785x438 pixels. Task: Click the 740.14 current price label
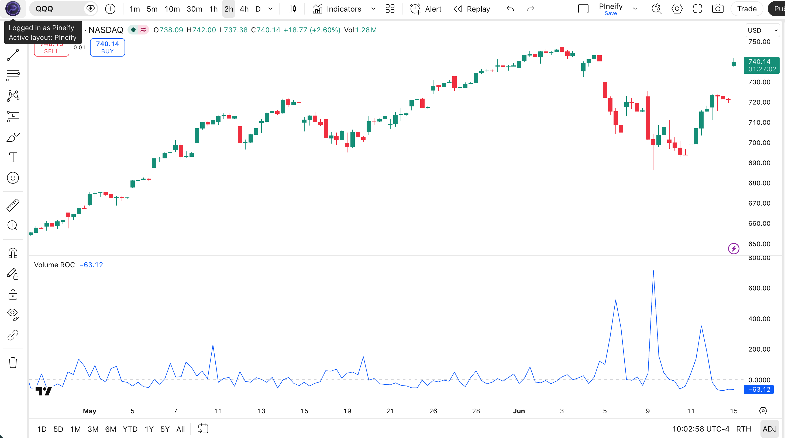(x=762, y=65)
